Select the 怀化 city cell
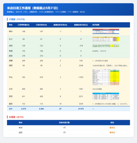This screenshot has width=137, height=143. tap(11, 77)
